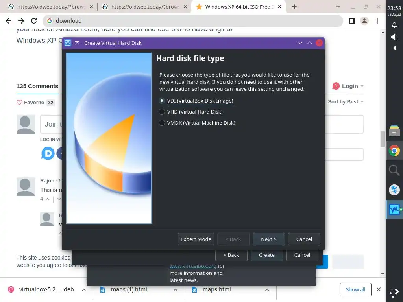Click the VirtualBox icon in dialog title bar

[x=68, y=43]
